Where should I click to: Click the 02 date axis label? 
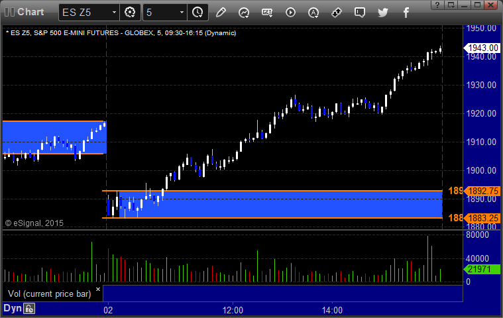(108, 310)
